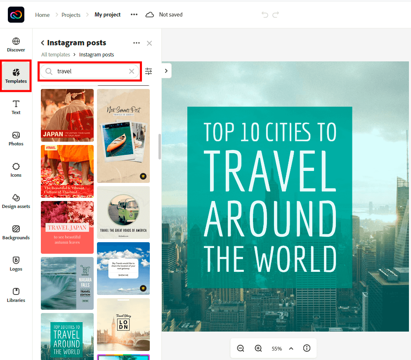Go to Projects breadcrumb
The image size is (411, 360).
pos(71,15)
